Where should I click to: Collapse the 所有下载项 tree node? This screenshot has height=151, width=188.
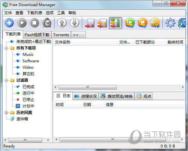click(6, 48)
